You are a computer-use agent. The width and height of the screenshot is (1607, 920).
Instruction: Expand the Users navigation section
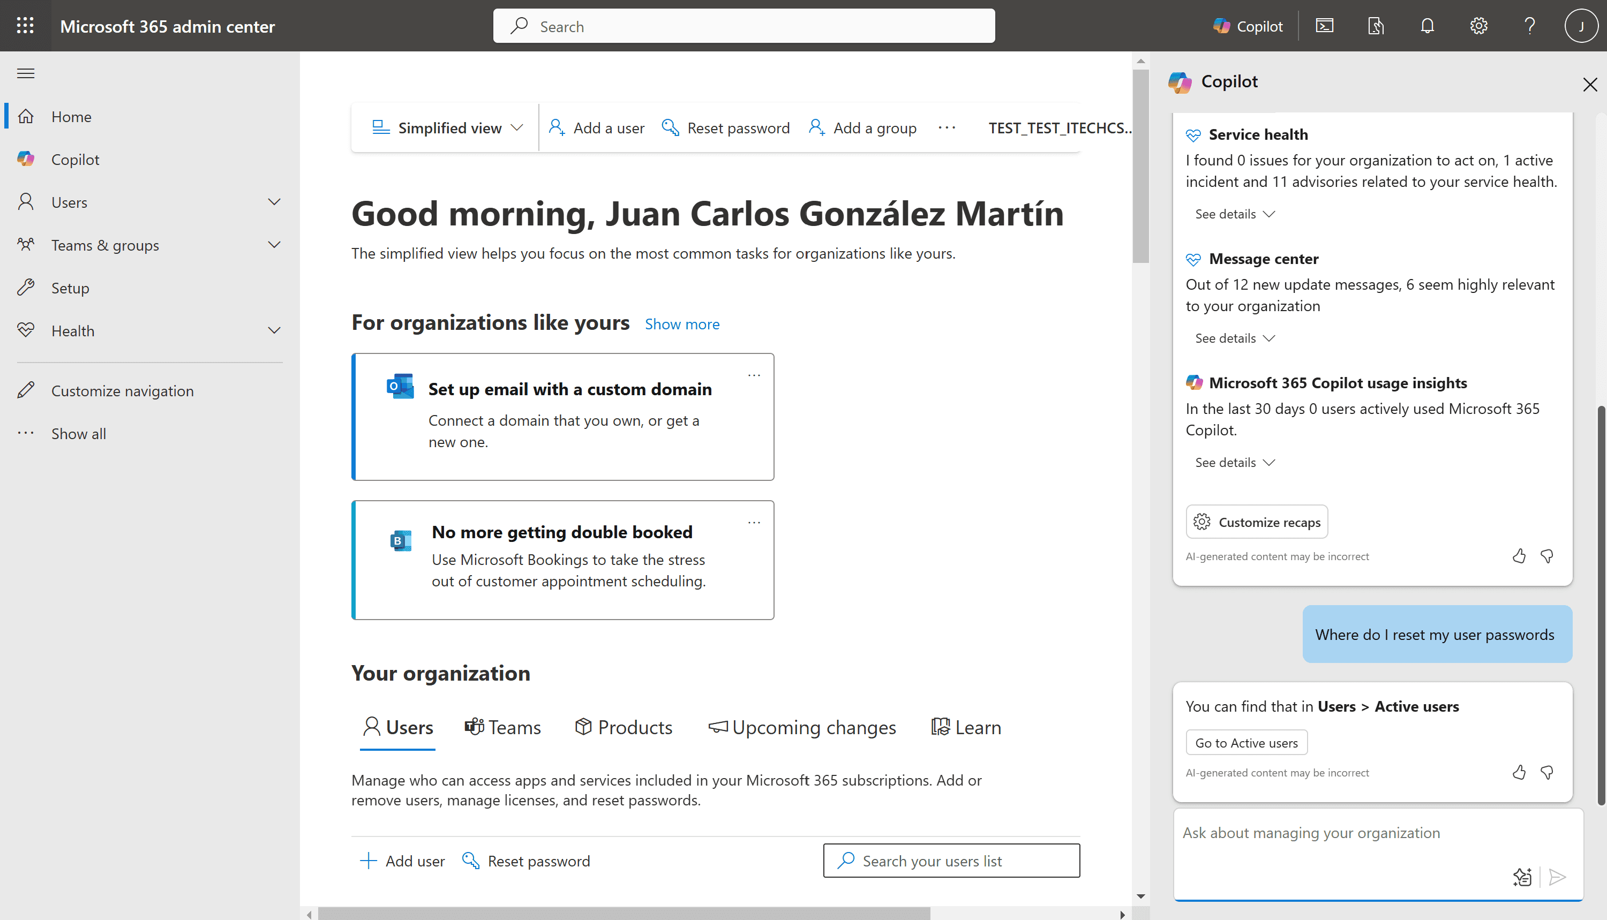click(x=274, y=202)
